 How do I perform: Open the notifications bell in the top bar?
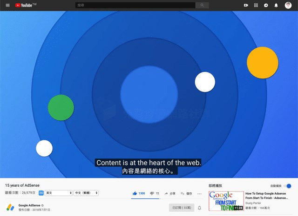(276, 5)
